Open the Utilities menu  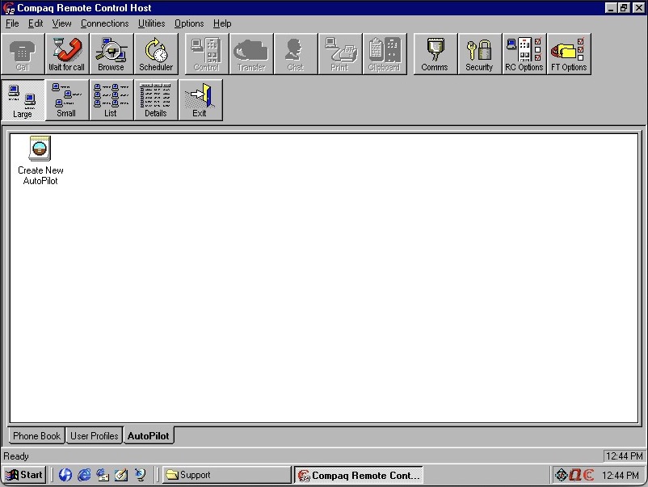[x=151, y=23]
